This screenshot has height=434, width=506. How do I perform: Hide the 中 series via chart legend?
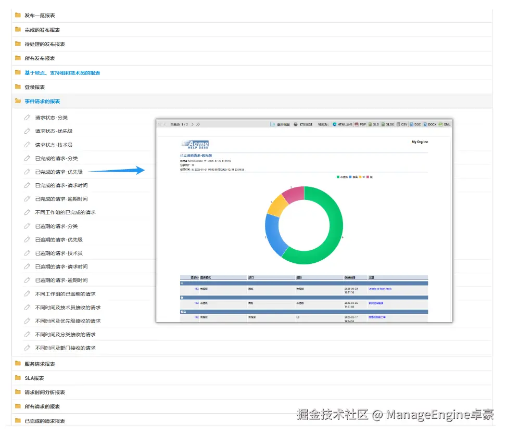pyautogui.click(x=361, y=177)
